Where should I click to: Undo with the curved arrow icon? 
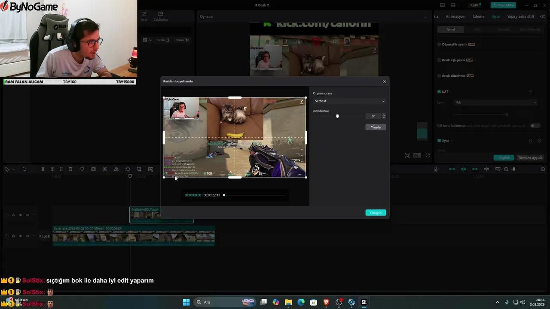(24, 169)
